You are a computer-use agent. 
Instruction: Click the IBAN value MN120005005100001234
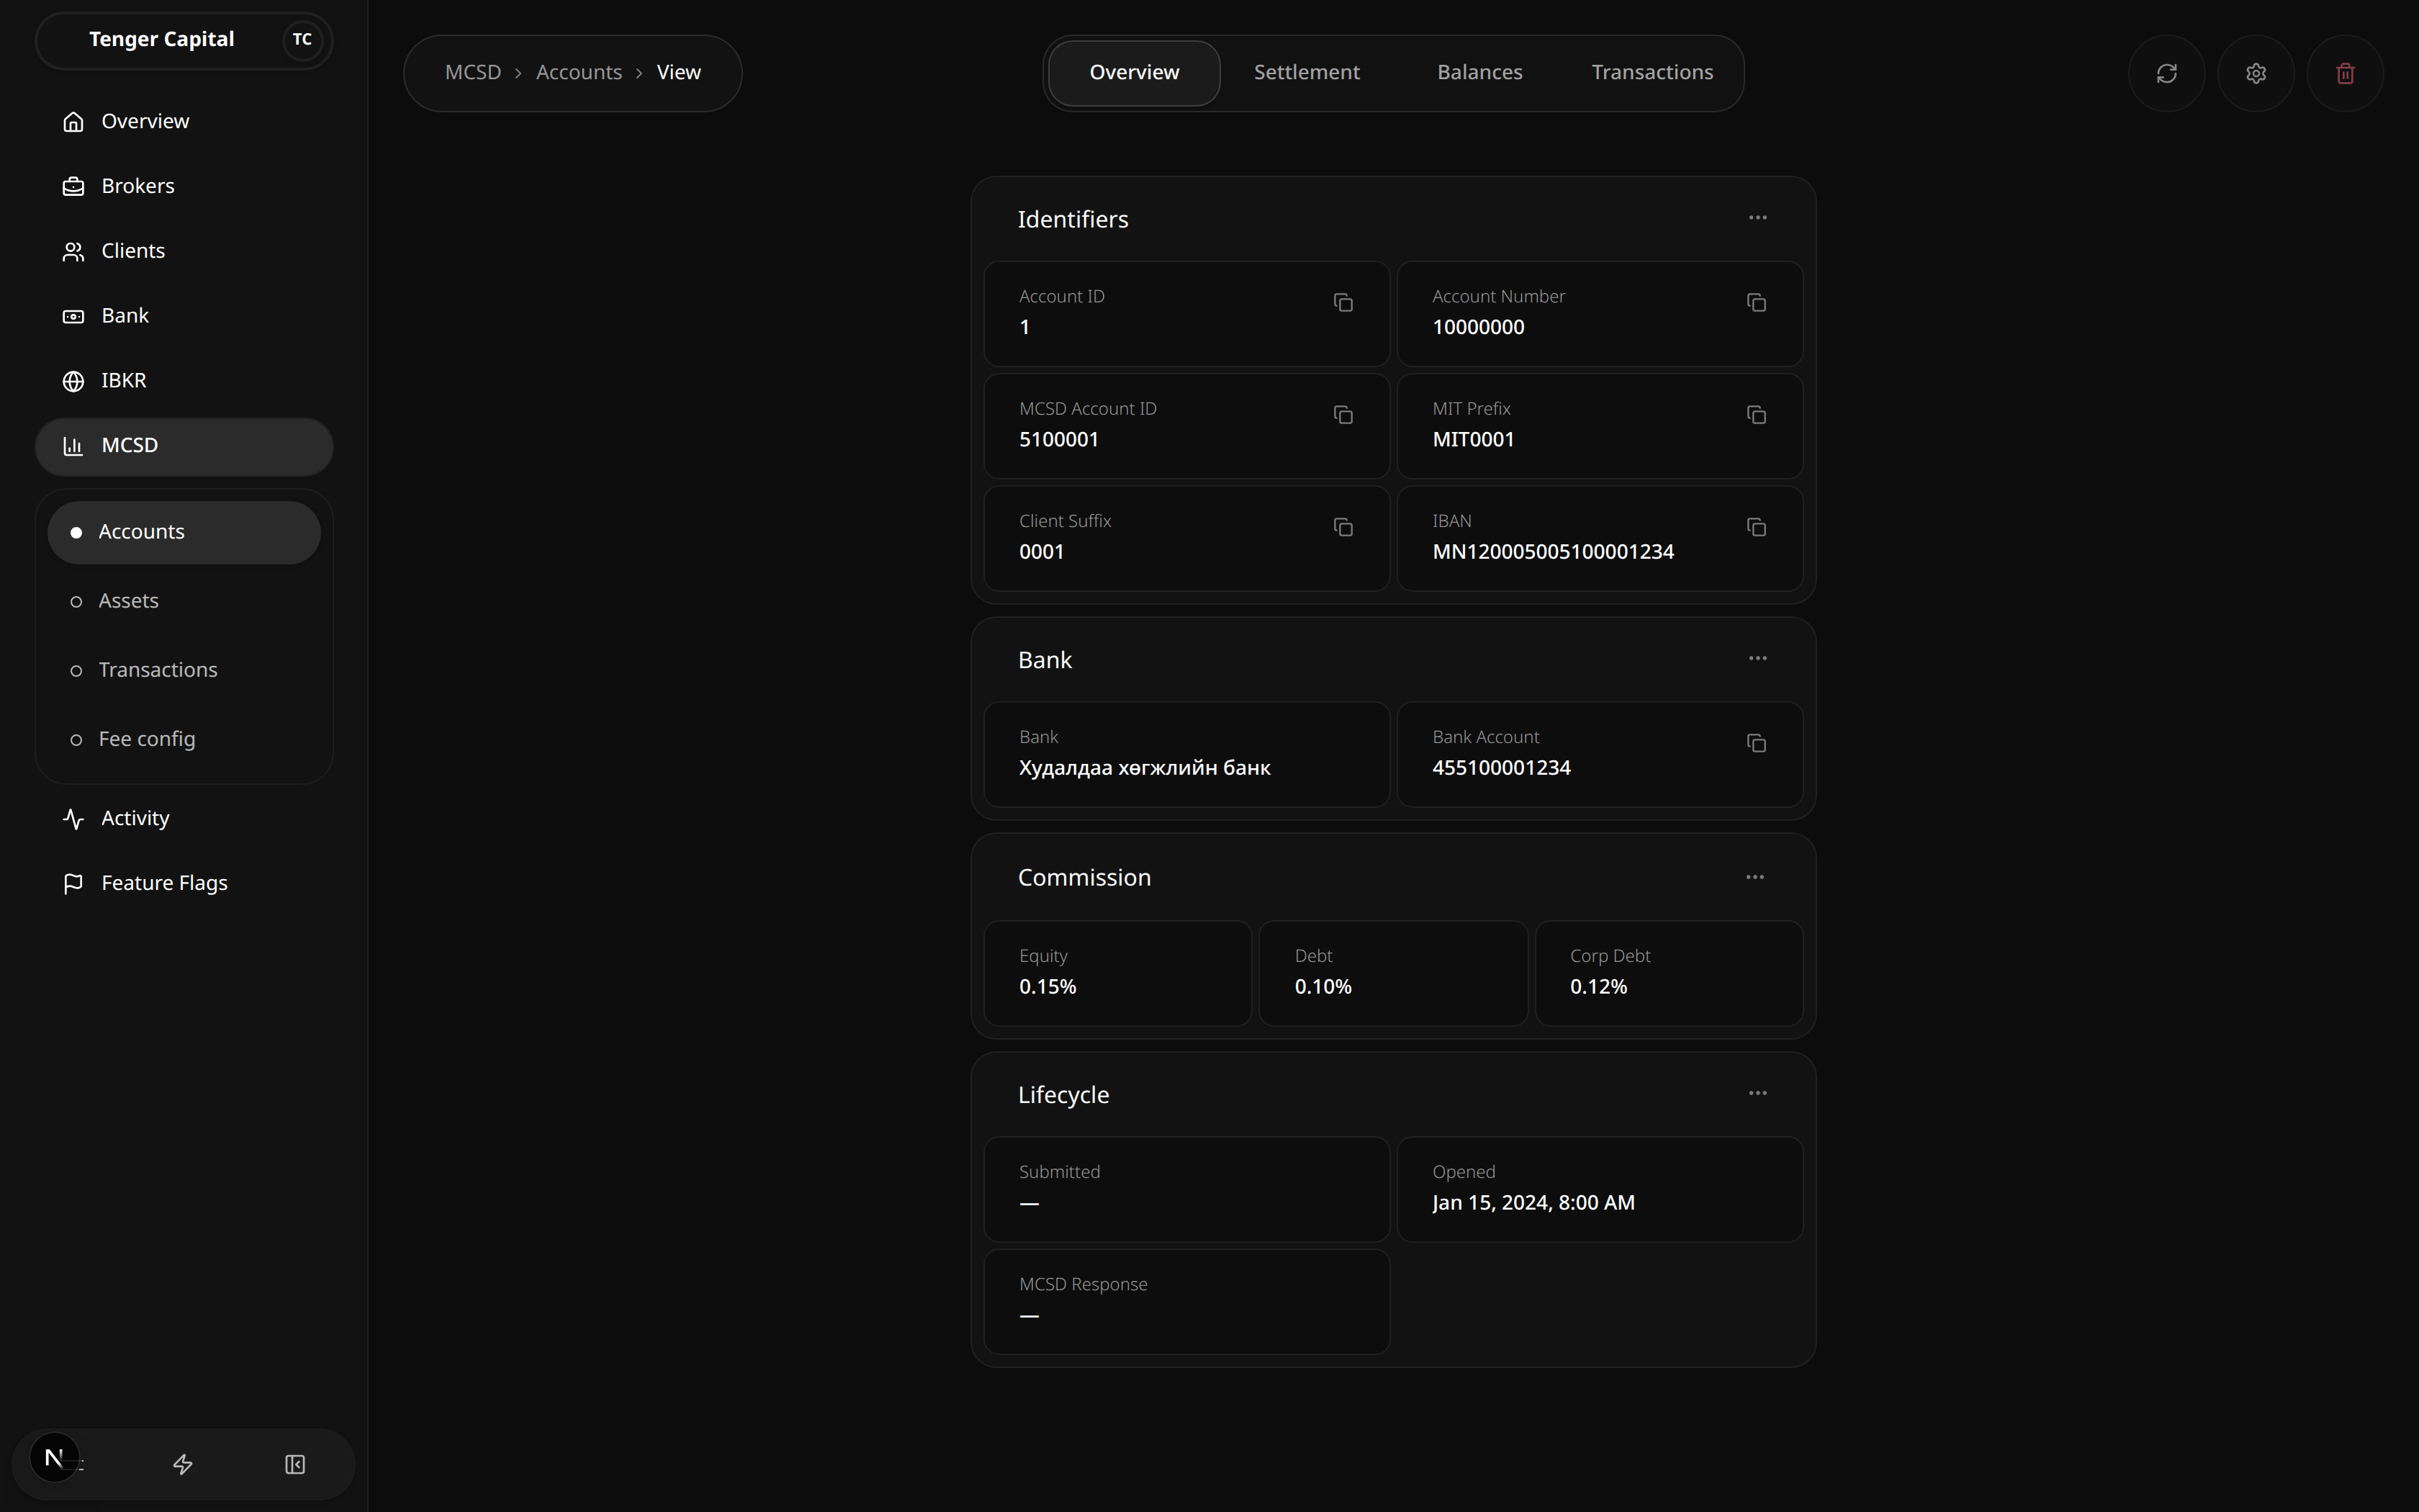pyautogui.click(x=1552, y=552)
